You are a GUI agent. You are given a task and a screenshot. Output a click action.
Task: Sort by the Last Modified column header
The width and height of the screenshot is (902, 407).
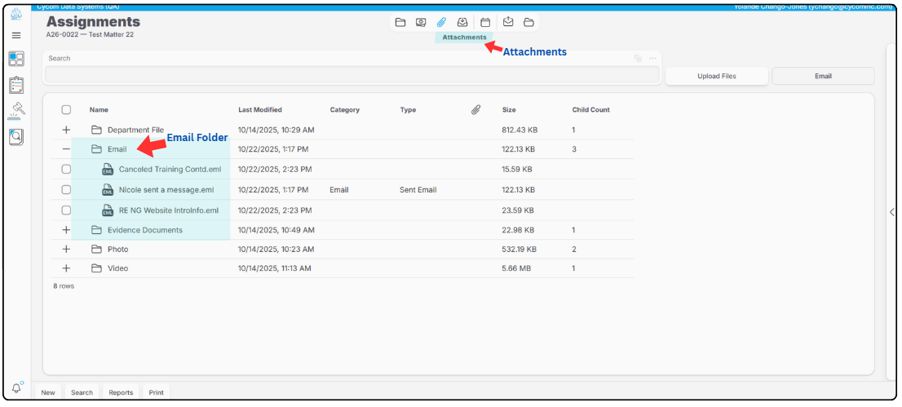[x=260, y=109]
